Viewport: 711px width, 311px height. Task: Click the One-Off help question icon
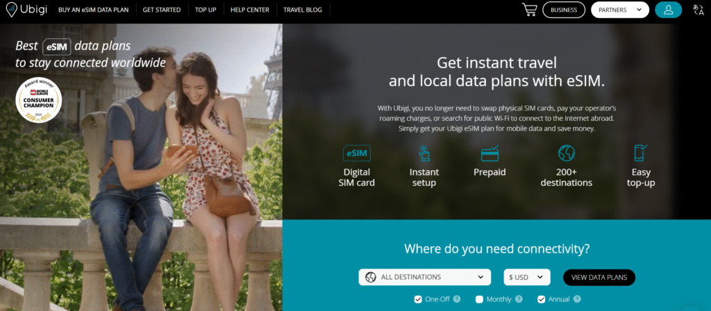[457, 299]
